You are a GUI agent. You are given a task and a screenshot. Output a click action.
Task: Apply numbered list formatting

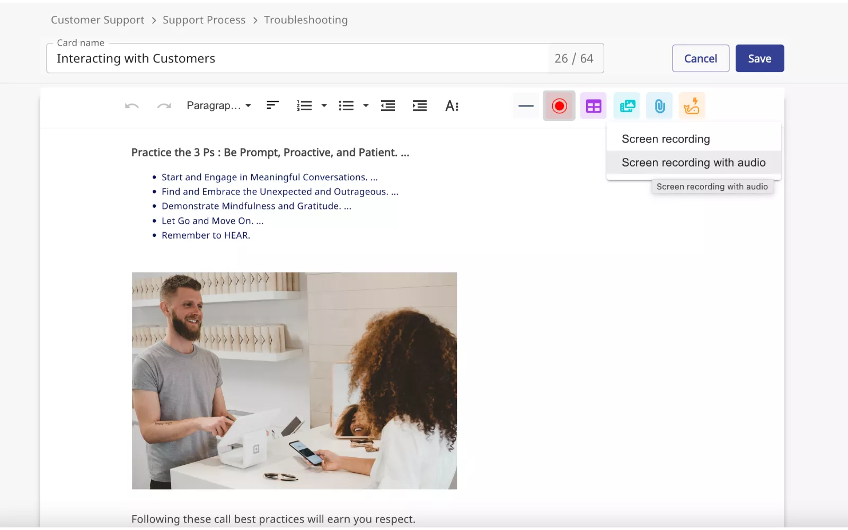click(x=304, y=106)
